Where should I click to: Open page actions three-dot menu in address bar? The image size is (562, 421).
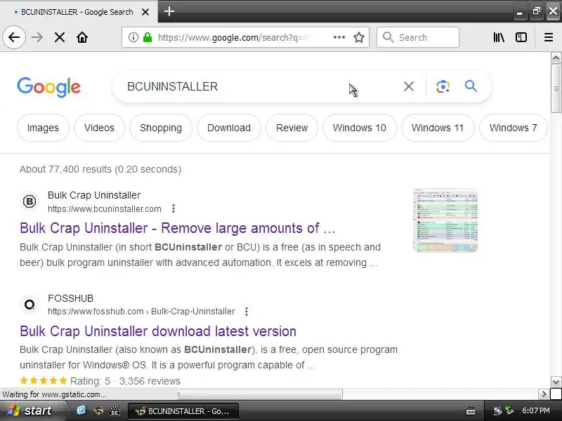[x=339, y=37]
